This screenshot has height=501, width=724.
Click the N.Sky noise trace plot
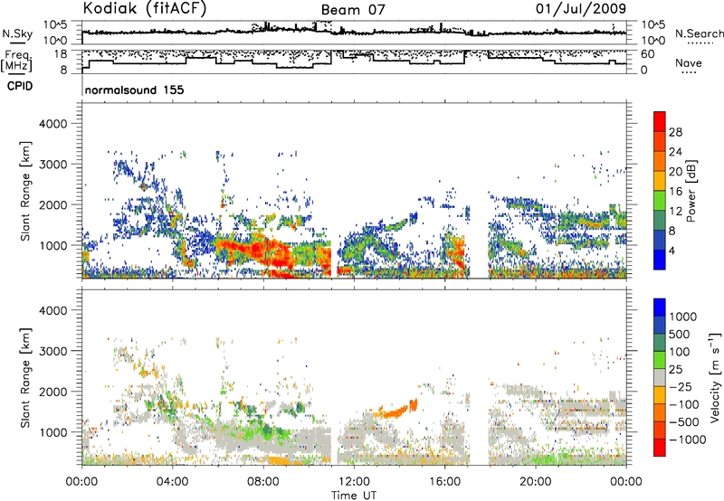click(x=354, y=32)
